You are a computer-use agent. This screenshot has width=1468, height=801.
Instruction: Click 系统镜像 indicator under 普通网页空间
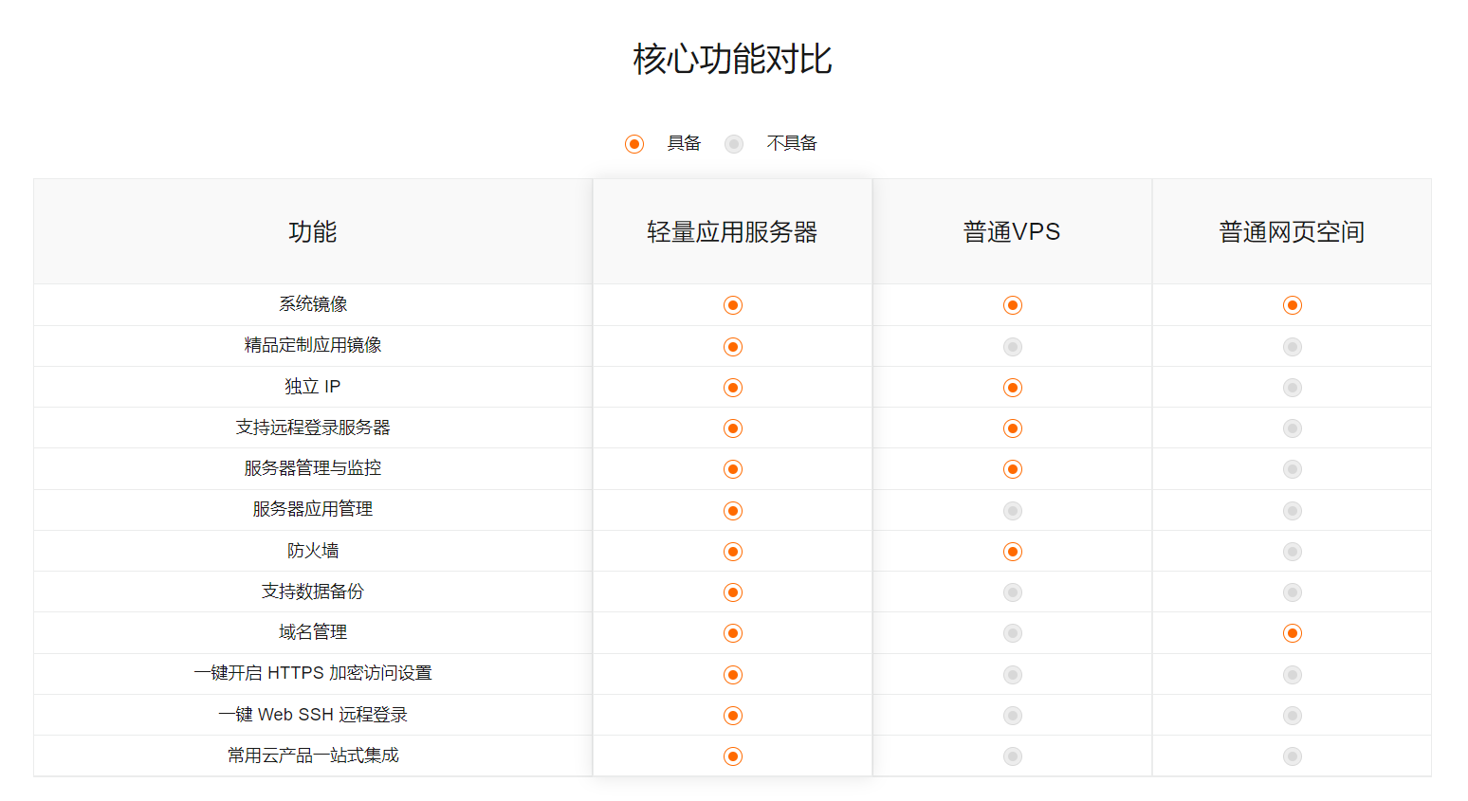pyautogui.click(x=1293, y=305)
